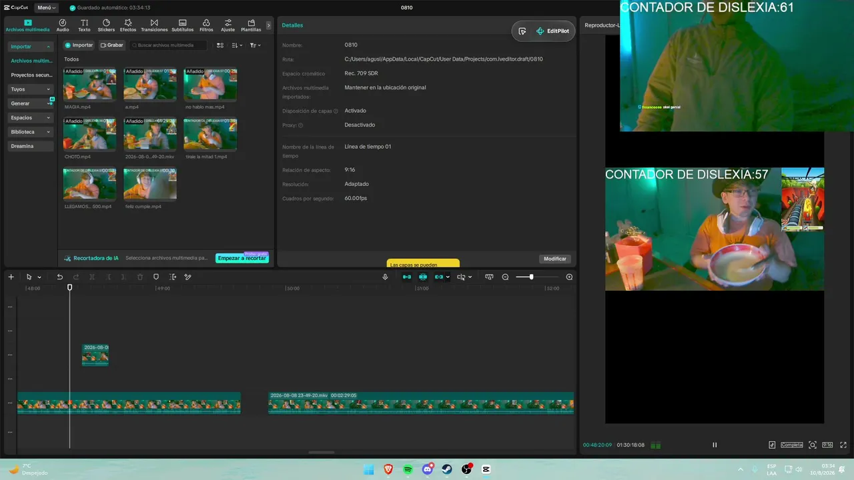Expand the Biblioteca section
The width and height of the screenshot is (854, 480).
[31, 132]
